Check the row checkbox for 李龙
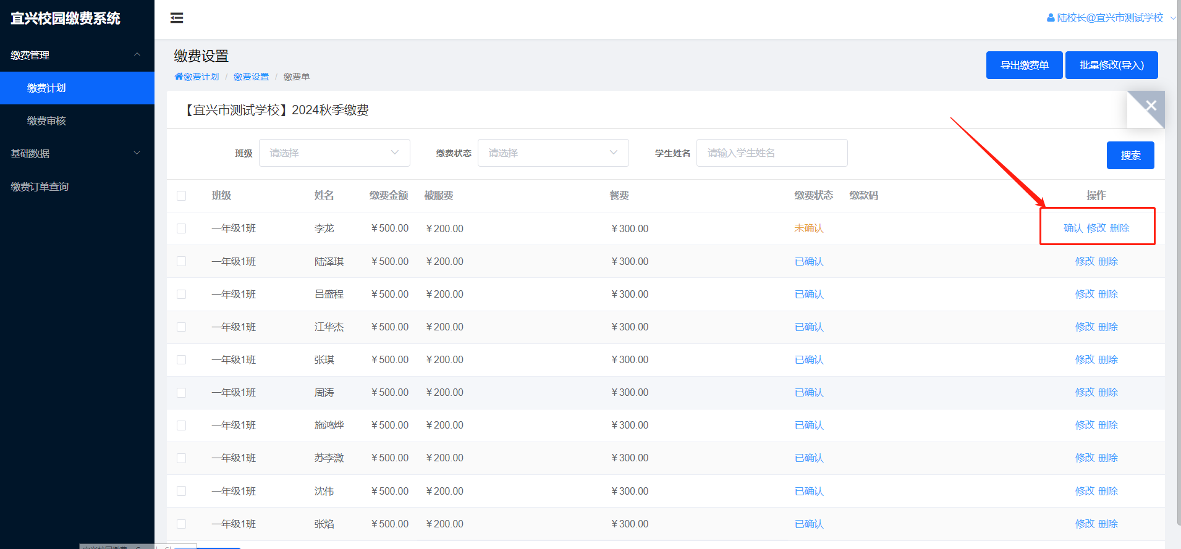 pyautogui.click(x=181, y=228)
